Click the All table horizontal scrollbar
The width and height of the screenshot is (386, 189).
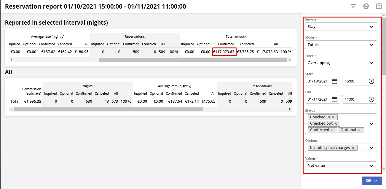click(108, 109)
